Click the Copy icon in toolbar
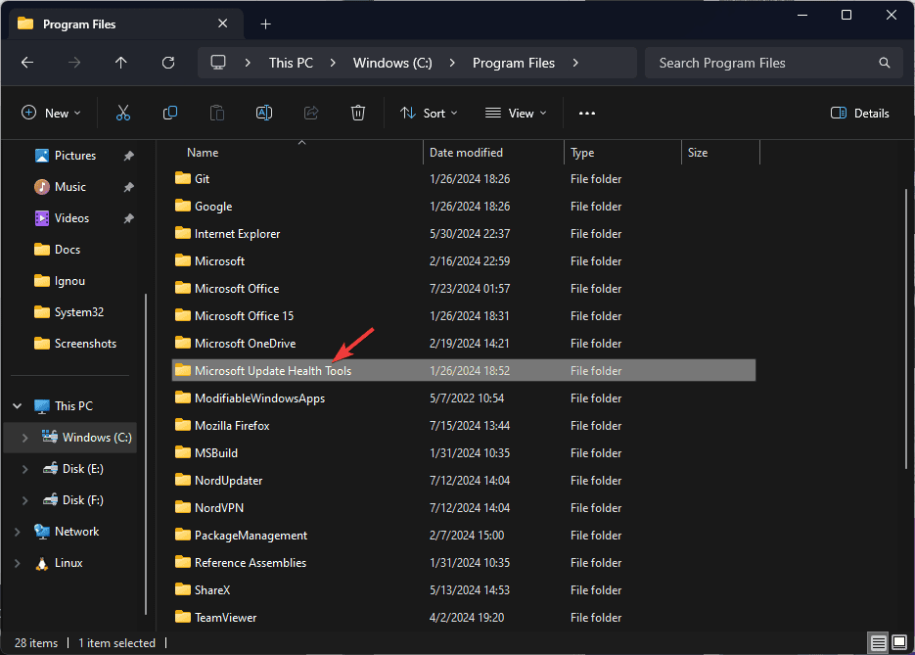Viewport: 915px width, 655px height. point(170,113)
